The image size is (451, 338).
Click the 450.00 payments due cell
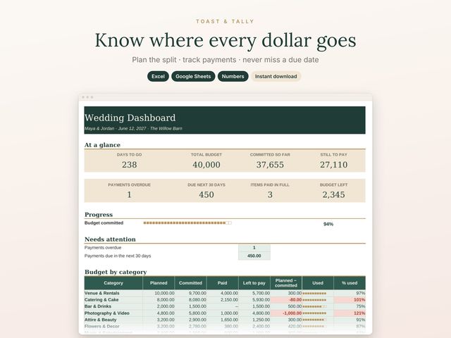(254, 256)
